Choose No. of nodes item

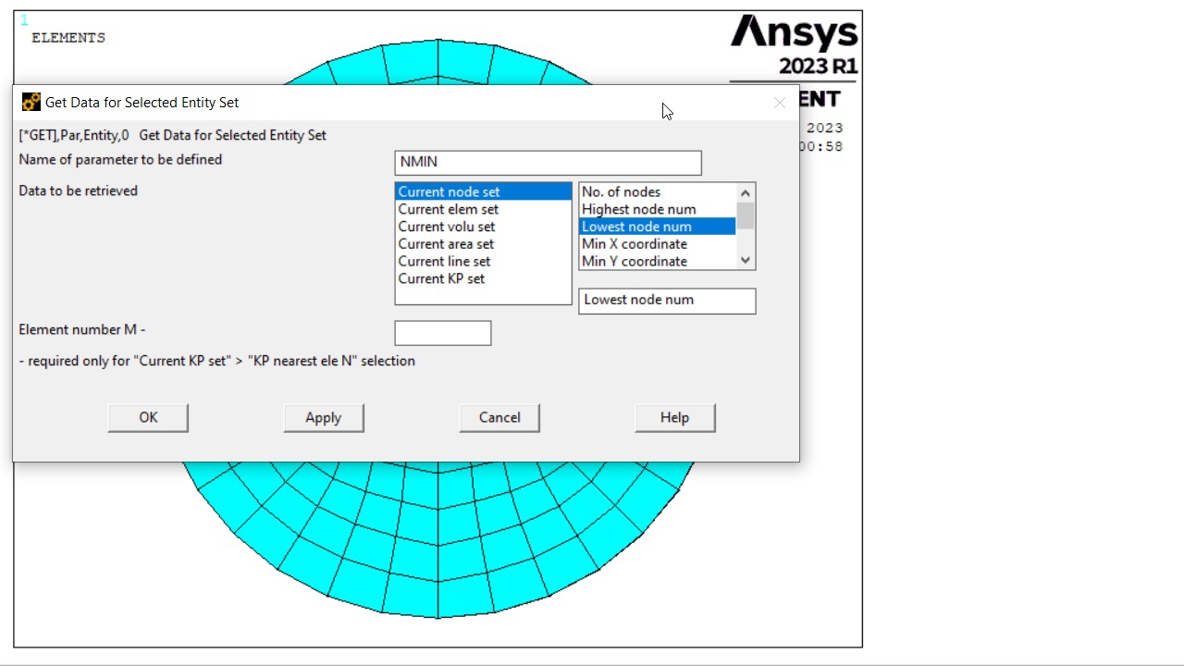click(x=658, y=191)
